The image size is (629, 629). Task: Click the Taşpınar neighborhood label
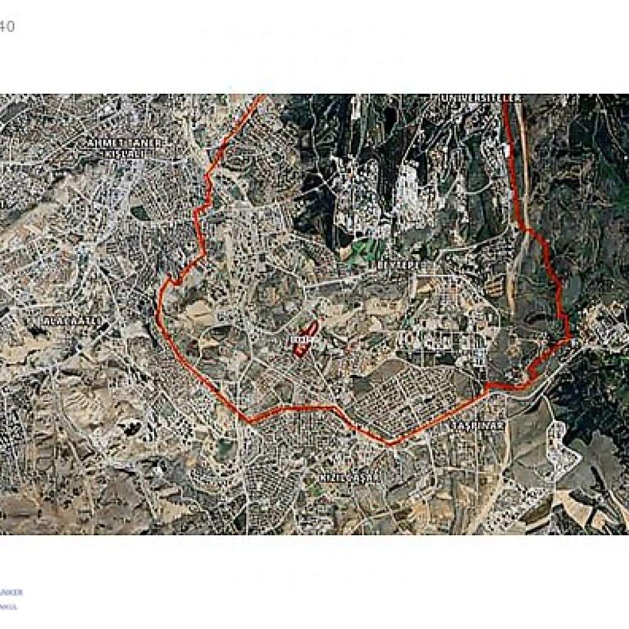476,426
